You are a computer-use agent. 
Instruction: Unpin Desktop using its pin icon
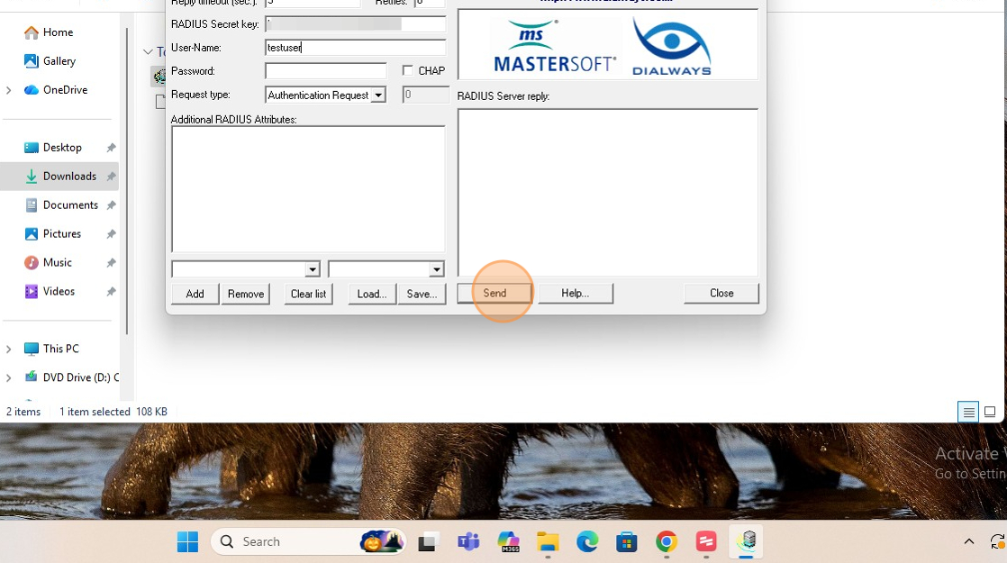(111, 148)
